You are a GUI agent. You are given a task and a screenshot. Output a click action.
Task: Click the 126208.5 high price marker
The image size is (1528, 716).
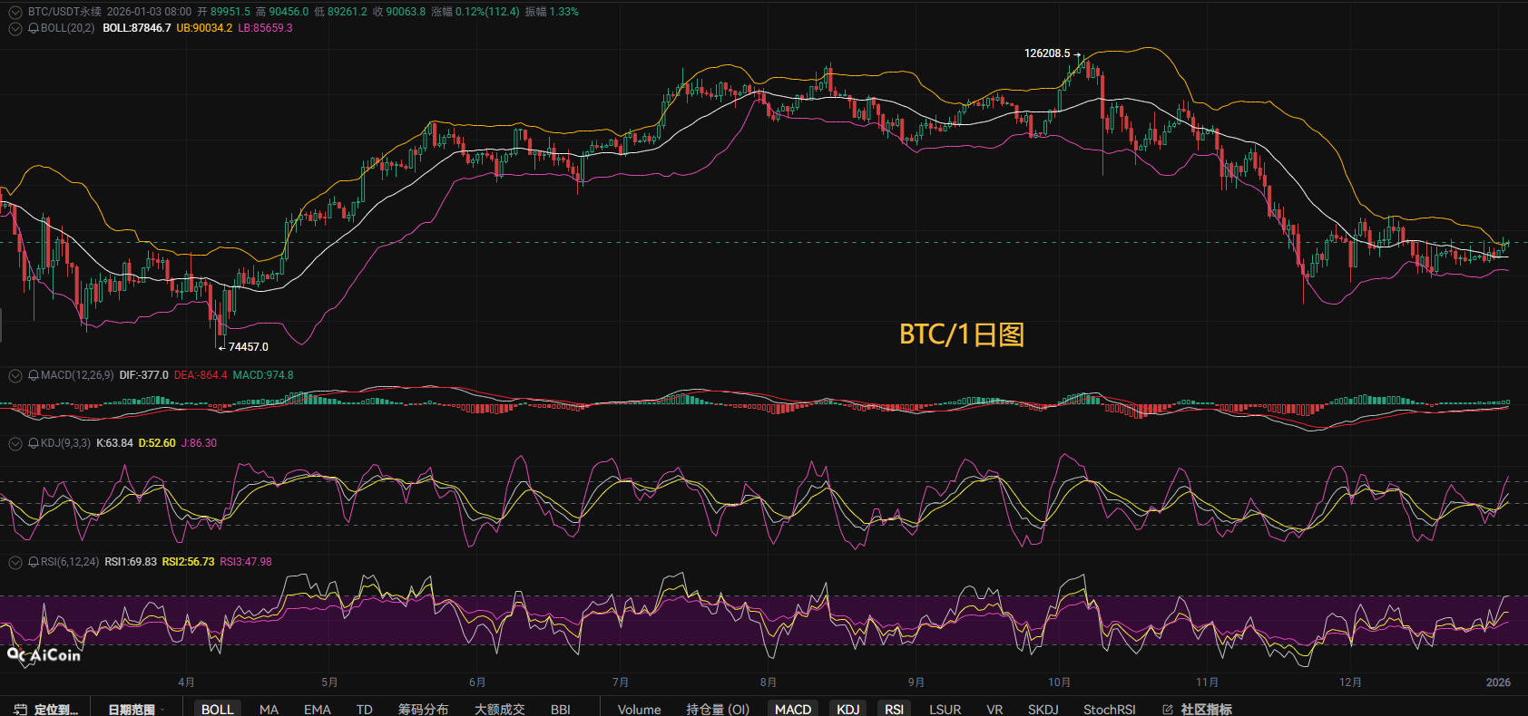click(x=1047, y=53)
